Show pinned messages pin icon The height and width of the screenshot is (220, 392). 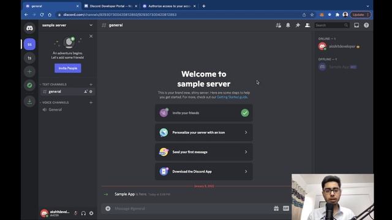298,25
